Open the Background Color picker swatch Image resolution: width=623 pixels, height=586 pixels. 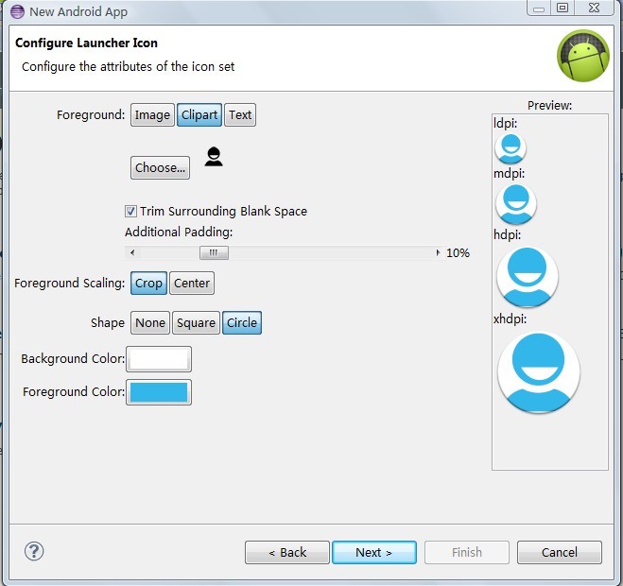pyautogui.click(x=159, y=359)
